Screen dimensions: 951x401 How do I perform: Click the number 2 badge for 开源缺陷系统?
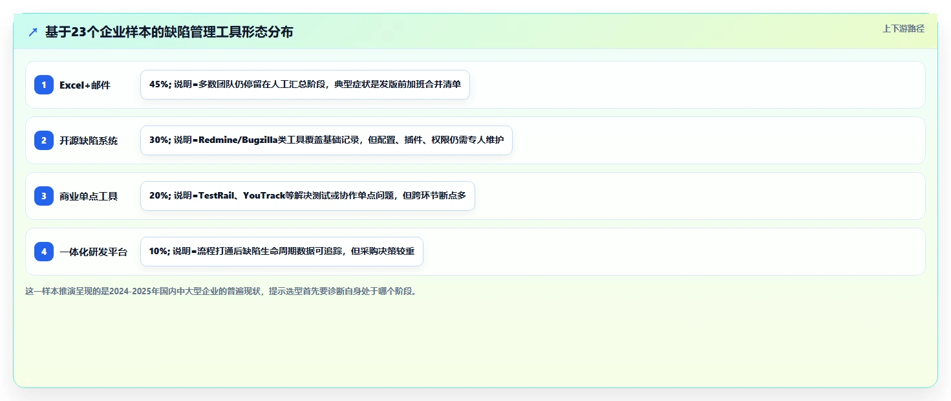44,140
